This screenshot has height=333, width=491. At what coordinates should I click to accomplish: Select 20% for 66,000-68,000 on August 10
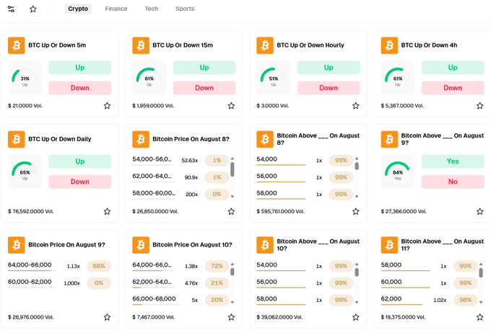point(217,300)
